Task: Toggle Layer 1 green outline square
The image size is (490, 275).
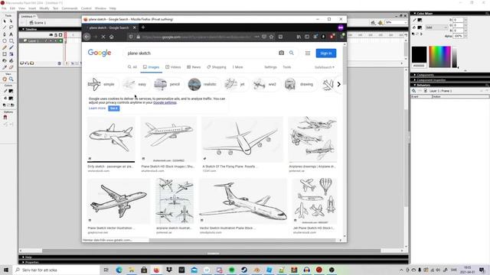Action: click(x=60, y=40)
